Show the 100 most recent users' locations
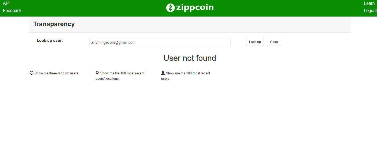This screenshot has height=148, width=377. tap(122, 73)
